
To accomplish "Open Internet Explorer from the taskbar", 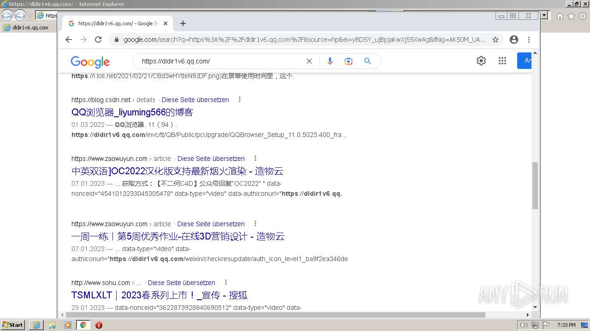I will coord(36,325).
